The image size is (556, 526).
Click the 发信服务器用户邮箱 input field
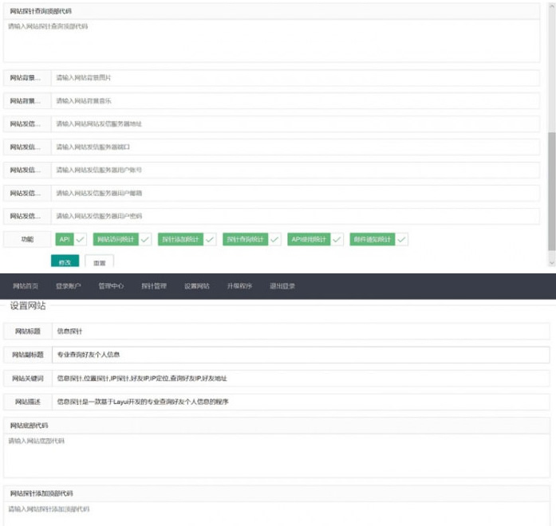click(x=295, y=193)
